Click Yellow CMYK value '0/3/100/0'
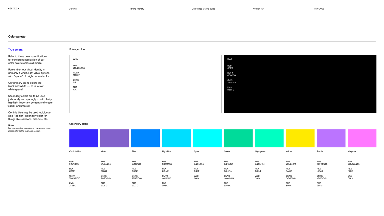This screenshot has width=384, height=216. pyautogui.click(x=290, y=178)
